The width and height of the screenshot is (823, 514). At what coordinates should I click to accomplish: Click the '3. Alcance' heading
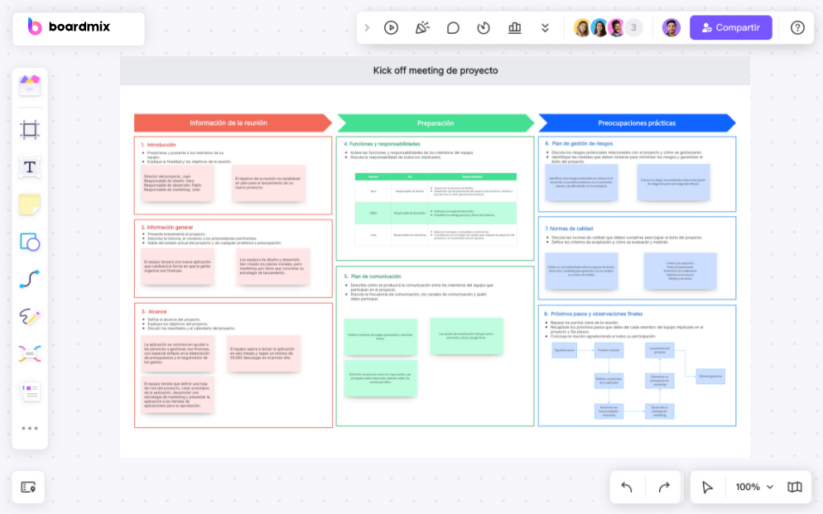click(154, 311)
